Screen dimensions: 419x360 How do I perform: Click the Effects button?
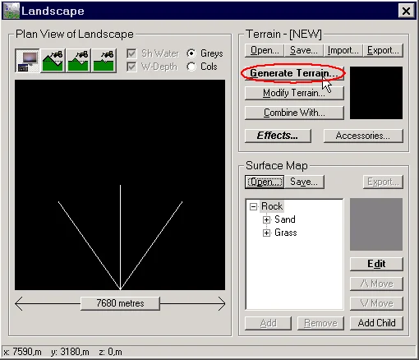(278, 136)
